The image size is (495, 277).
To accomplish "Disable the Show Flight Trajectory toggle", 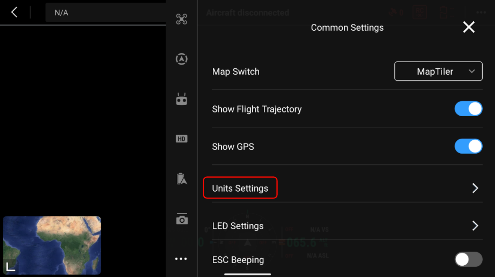I will coord(468,108).
